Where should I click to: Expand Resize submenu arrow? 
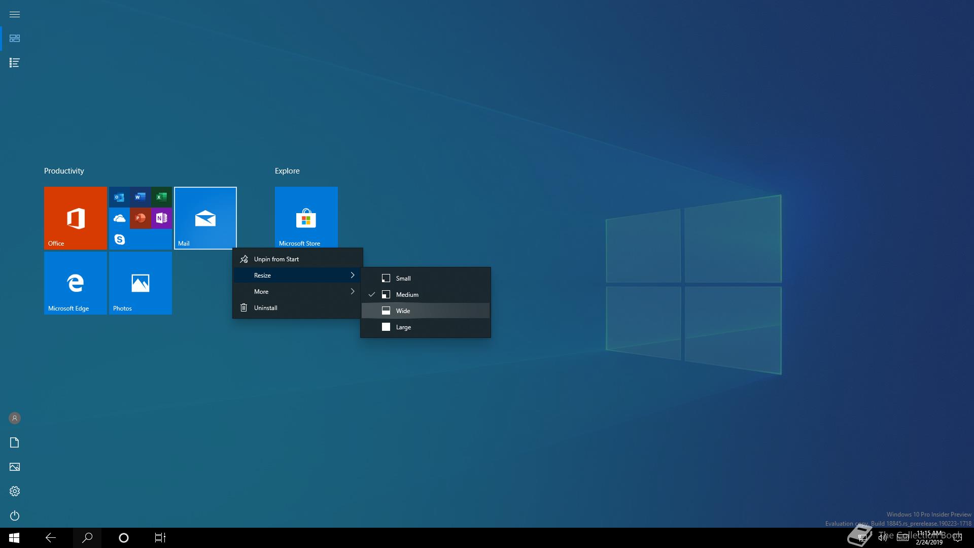click(353, 276)
